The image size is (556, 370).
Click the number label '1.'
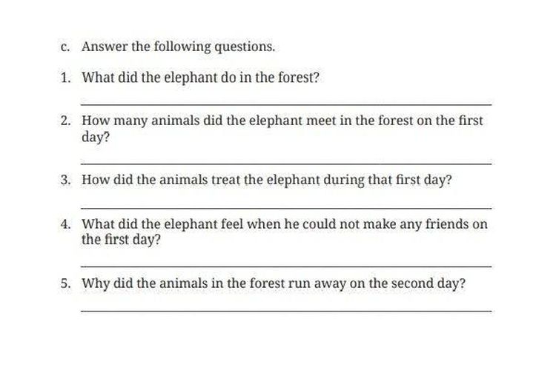tap(65, 77)
